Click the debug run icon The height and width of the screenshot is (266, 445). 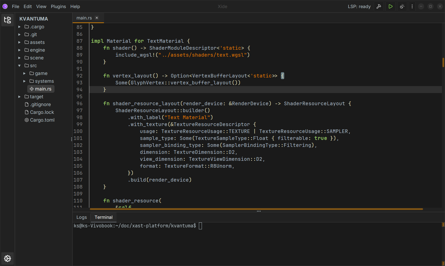pyautogui.click(x=402, y=6)
